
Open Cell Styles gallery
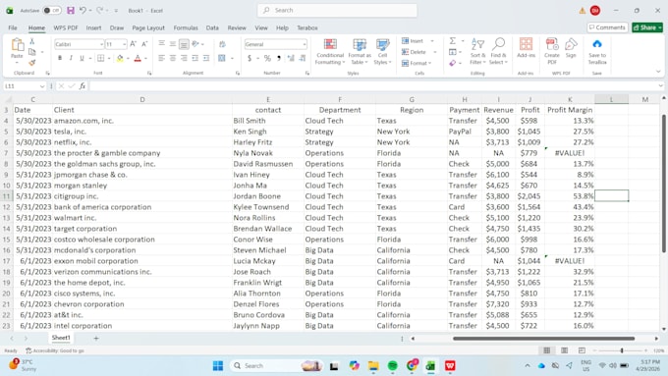click(382, 51)
